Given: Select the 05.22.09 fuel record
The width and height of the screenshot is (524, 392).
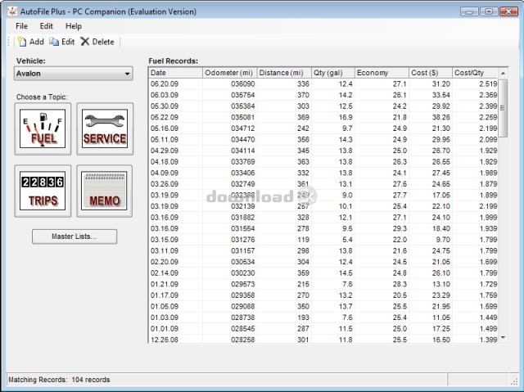Looking at the screenshot, I should tap(323, 117).
